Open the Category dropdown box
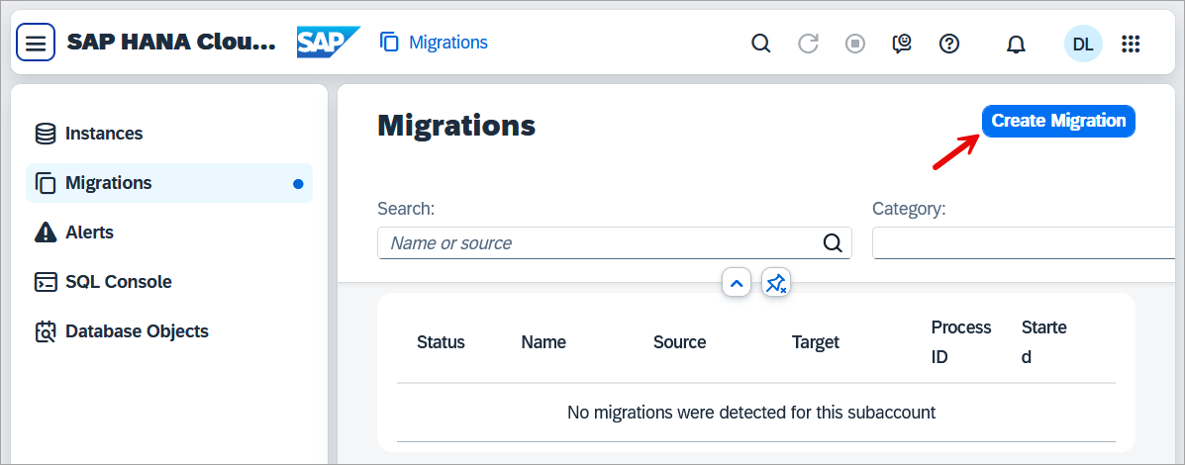This screenshot has height=465, width=1185. 1024,243
